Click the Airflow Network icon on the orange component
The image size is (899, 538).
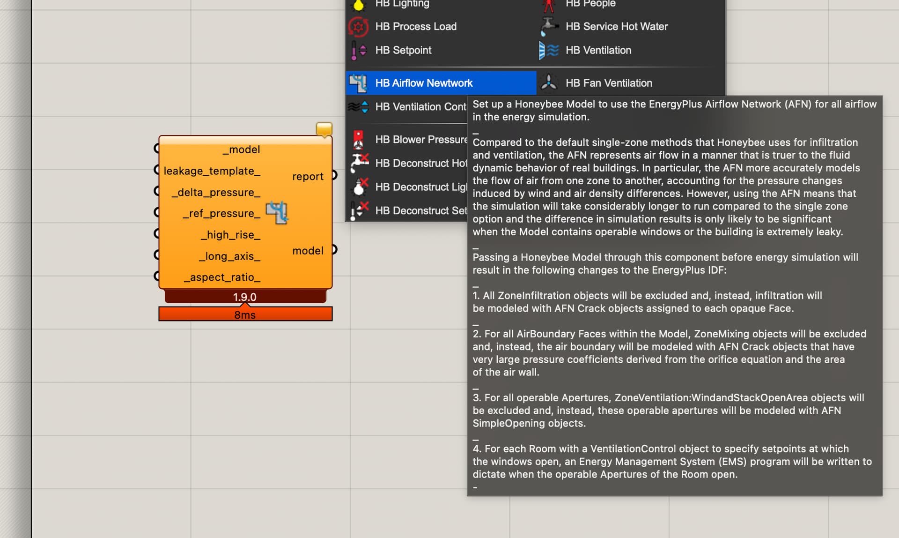277,213
